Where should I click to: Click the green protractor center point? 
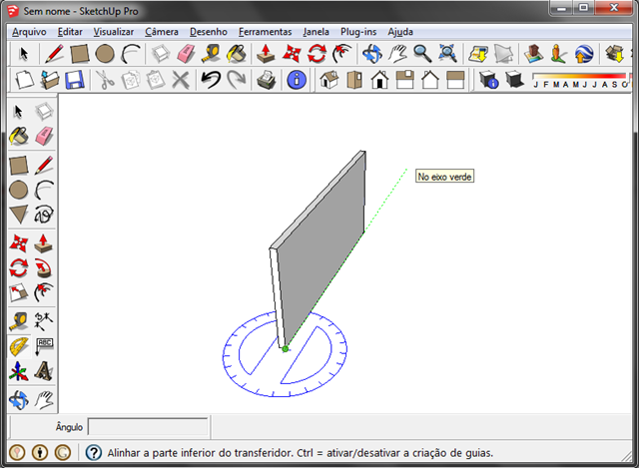pyautogui.click(x=286, y=348)
